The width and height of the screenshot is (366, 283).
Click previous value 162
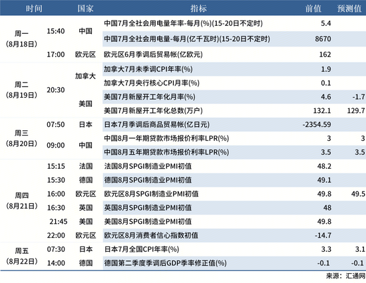point(325,54)
